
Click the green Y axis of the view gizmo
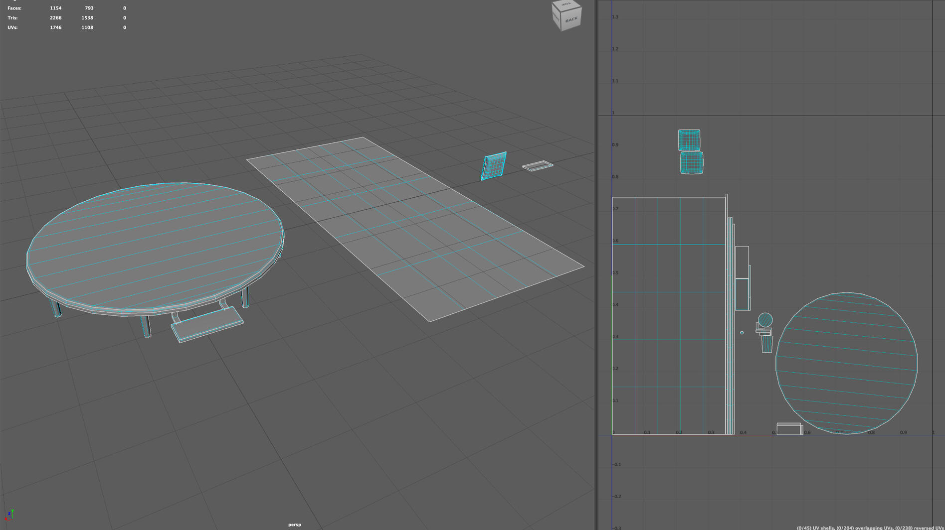tap(12, 511)
